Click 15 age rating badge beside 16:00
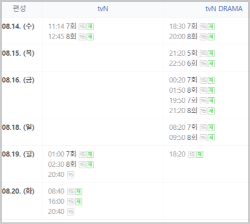 (70, 202)
